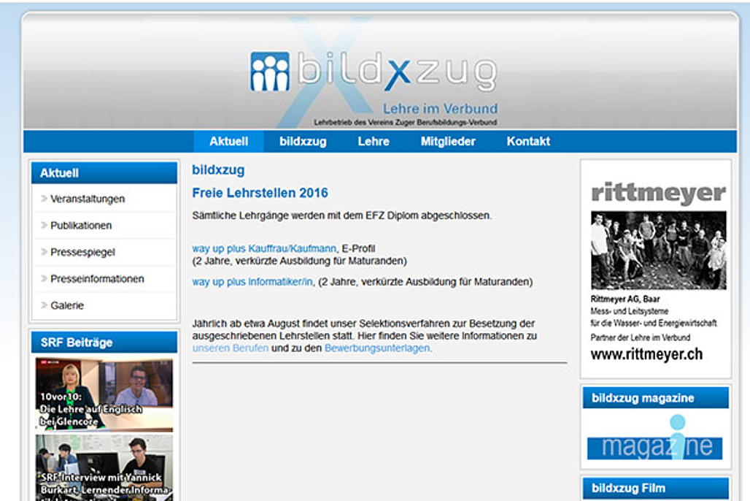Open Veranstaltungen in the sidebar

88,199
